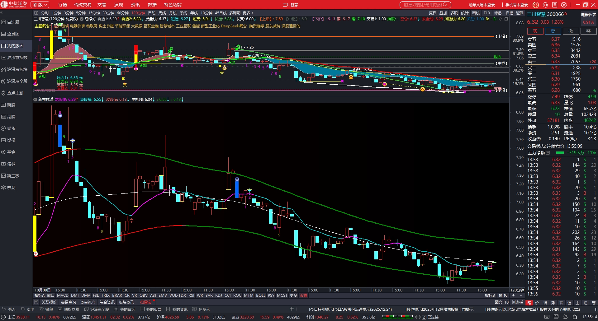The height and width of the screenshot is (321, 598).
Task: Click the 信 coin icon in title bar
Action: tap(536, 5)
